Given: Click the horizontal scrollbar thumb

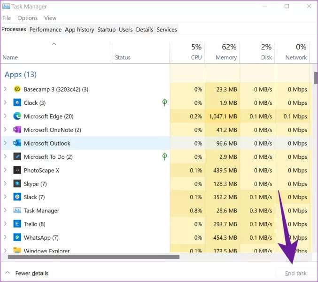Looking at the screenshot, I should (x=93, y=257).
